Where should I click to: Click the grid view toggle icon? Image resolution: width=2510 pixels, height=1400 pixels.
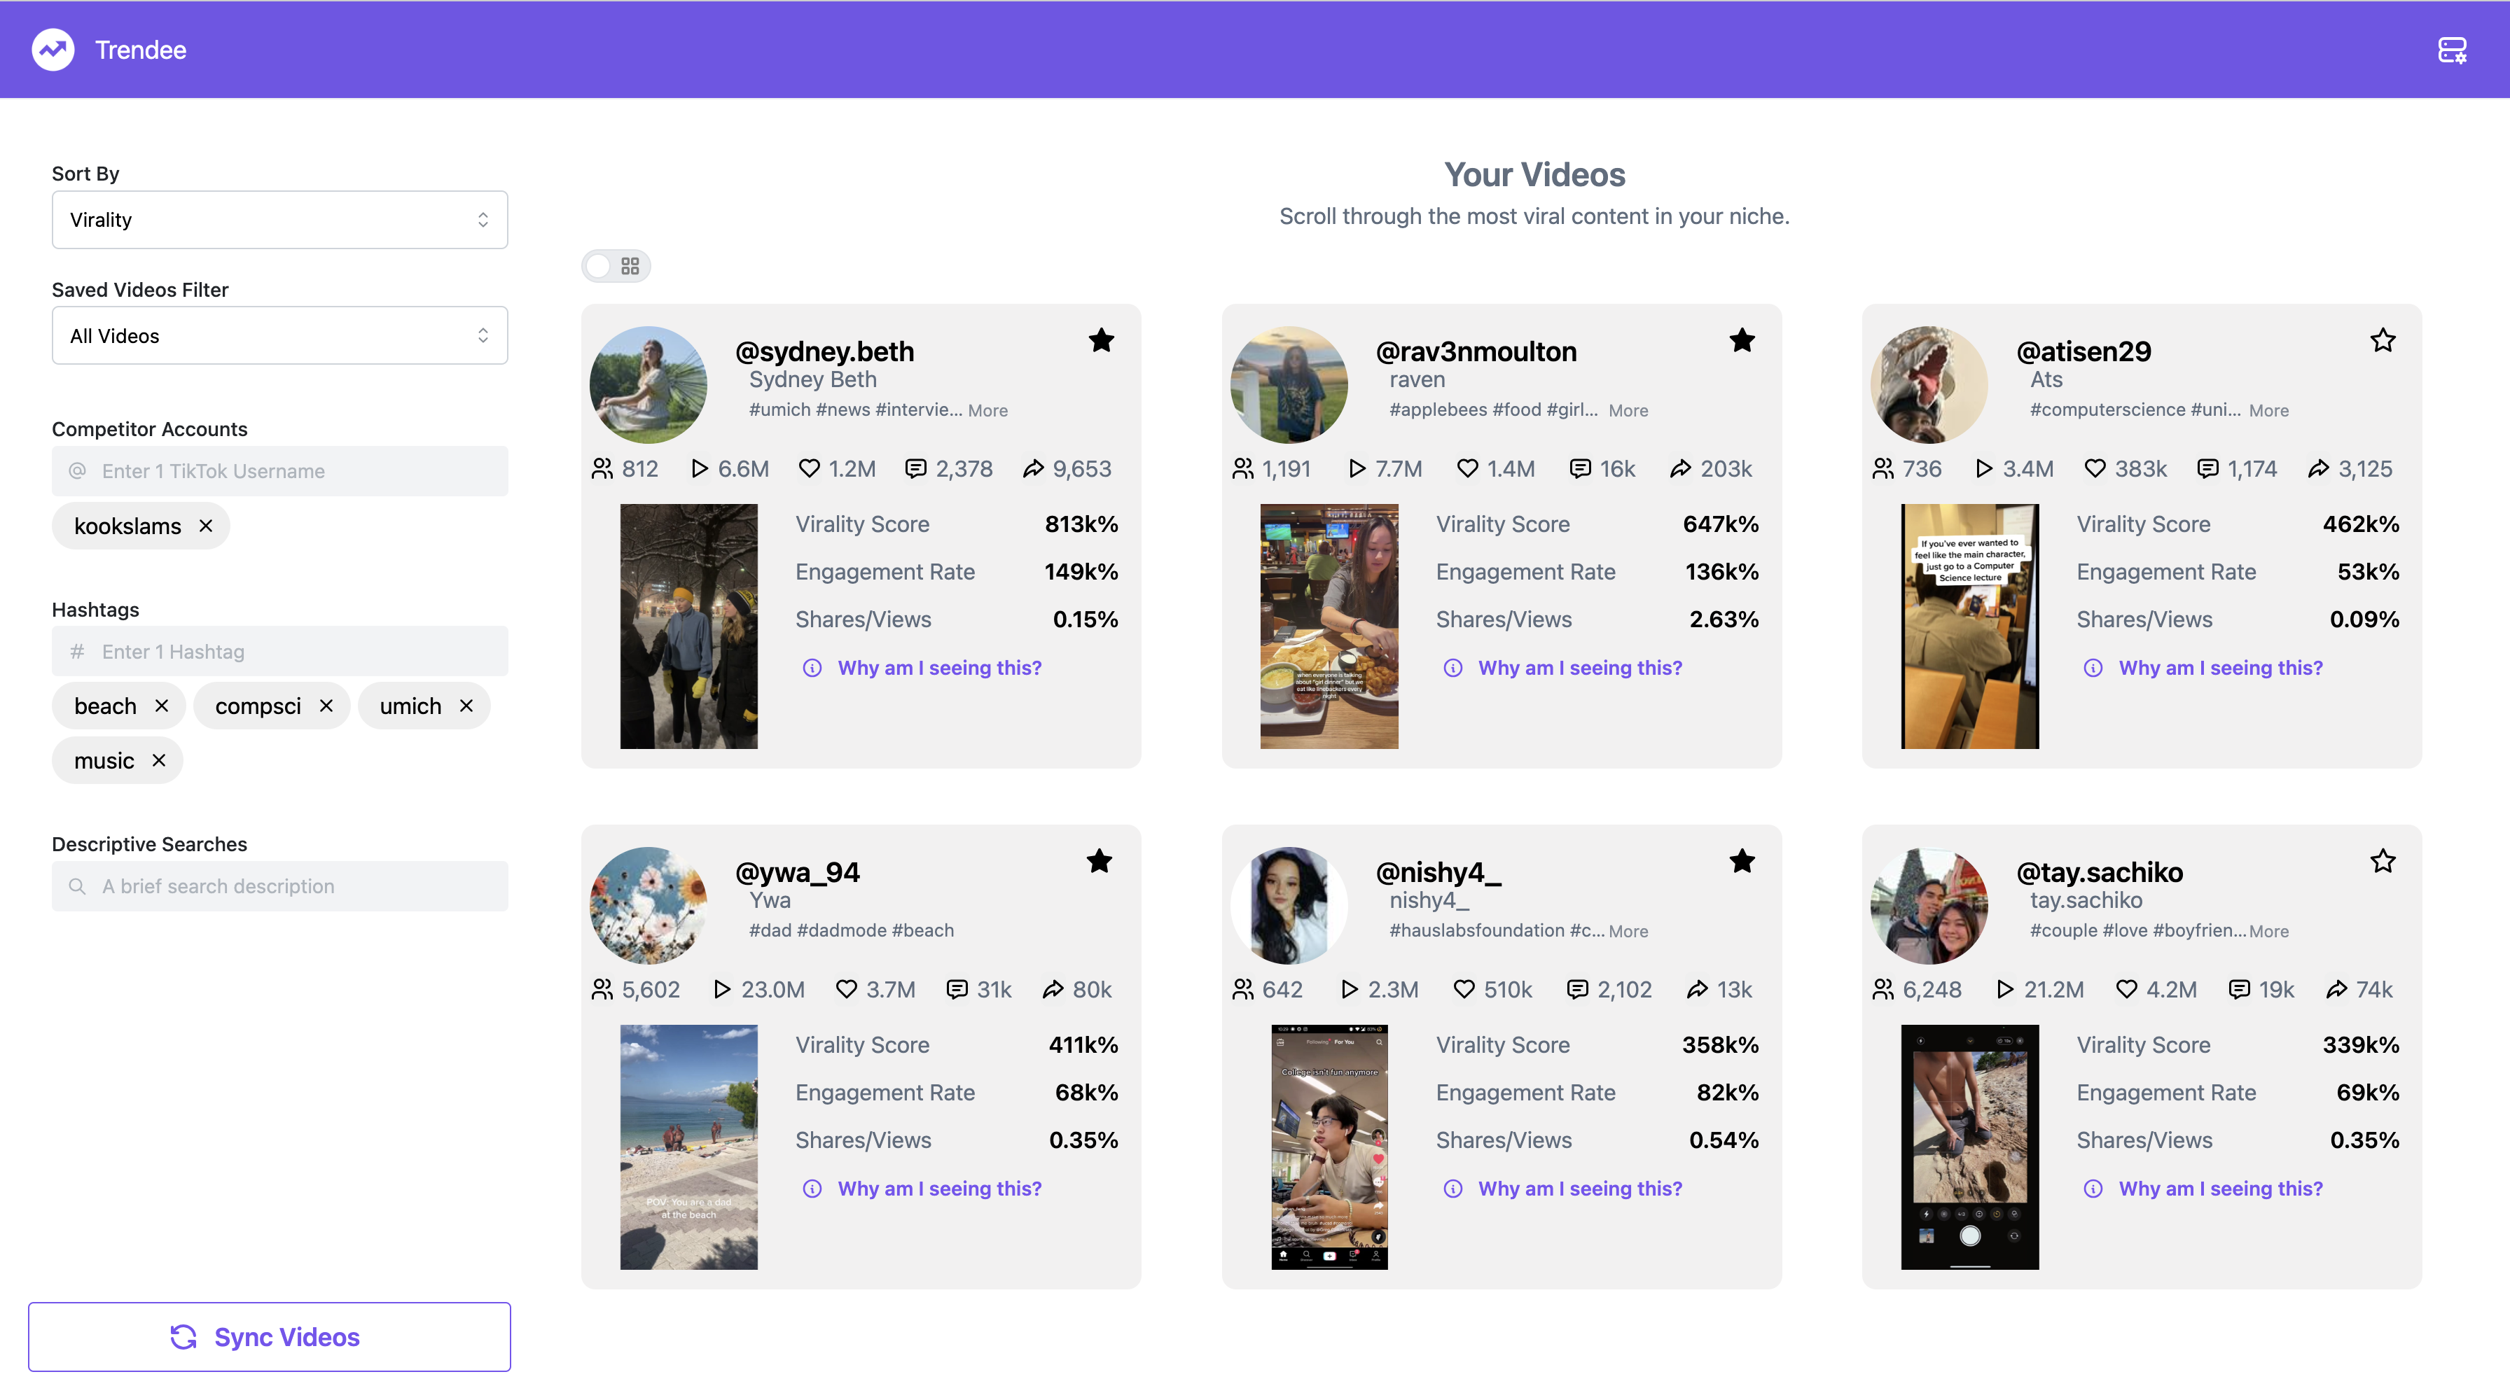629,264
